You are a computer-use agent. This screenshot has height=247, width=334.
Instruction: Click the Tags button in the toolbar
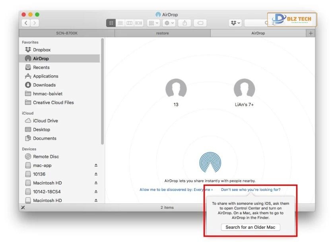[200, 23]
